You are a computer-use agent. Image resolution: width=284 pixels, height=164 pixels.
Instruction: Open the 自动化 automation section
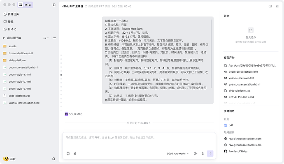point(10,29)
